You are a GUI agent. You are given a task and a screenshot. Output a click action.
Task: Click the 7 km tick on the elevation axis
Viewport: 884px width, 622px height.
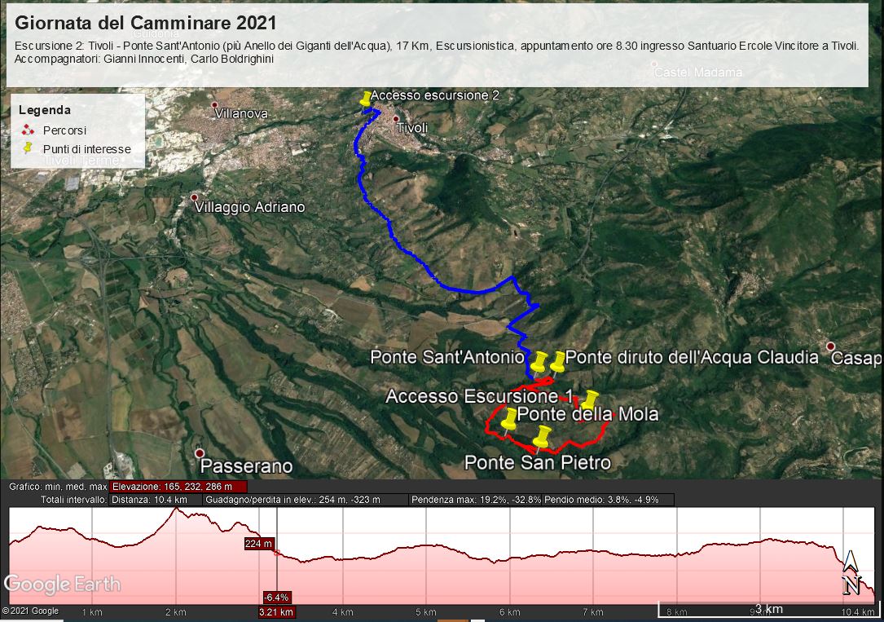click(x=593, y=612)
